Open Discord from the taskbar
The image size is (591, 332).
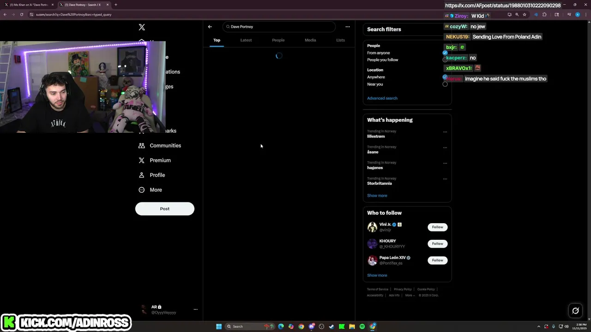311,326
